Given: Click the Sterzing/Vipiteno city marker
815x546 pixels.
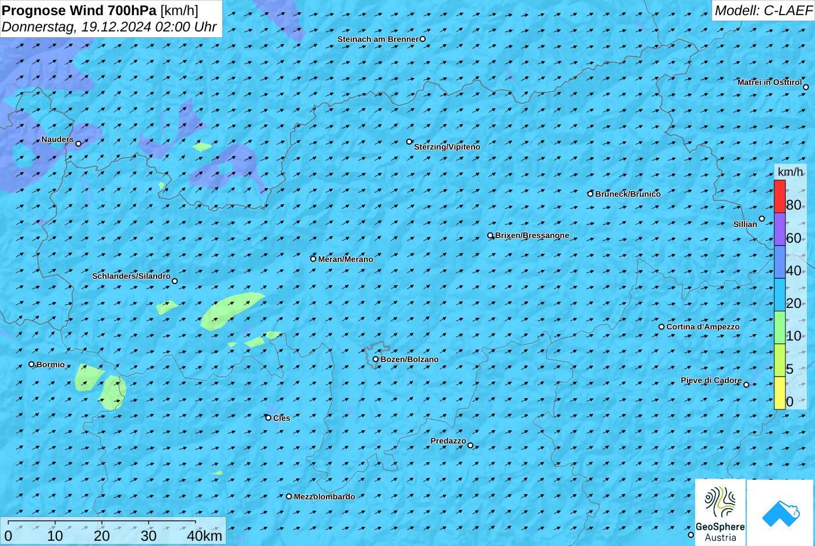Looking at the screenshot, I should click(409, 141).
